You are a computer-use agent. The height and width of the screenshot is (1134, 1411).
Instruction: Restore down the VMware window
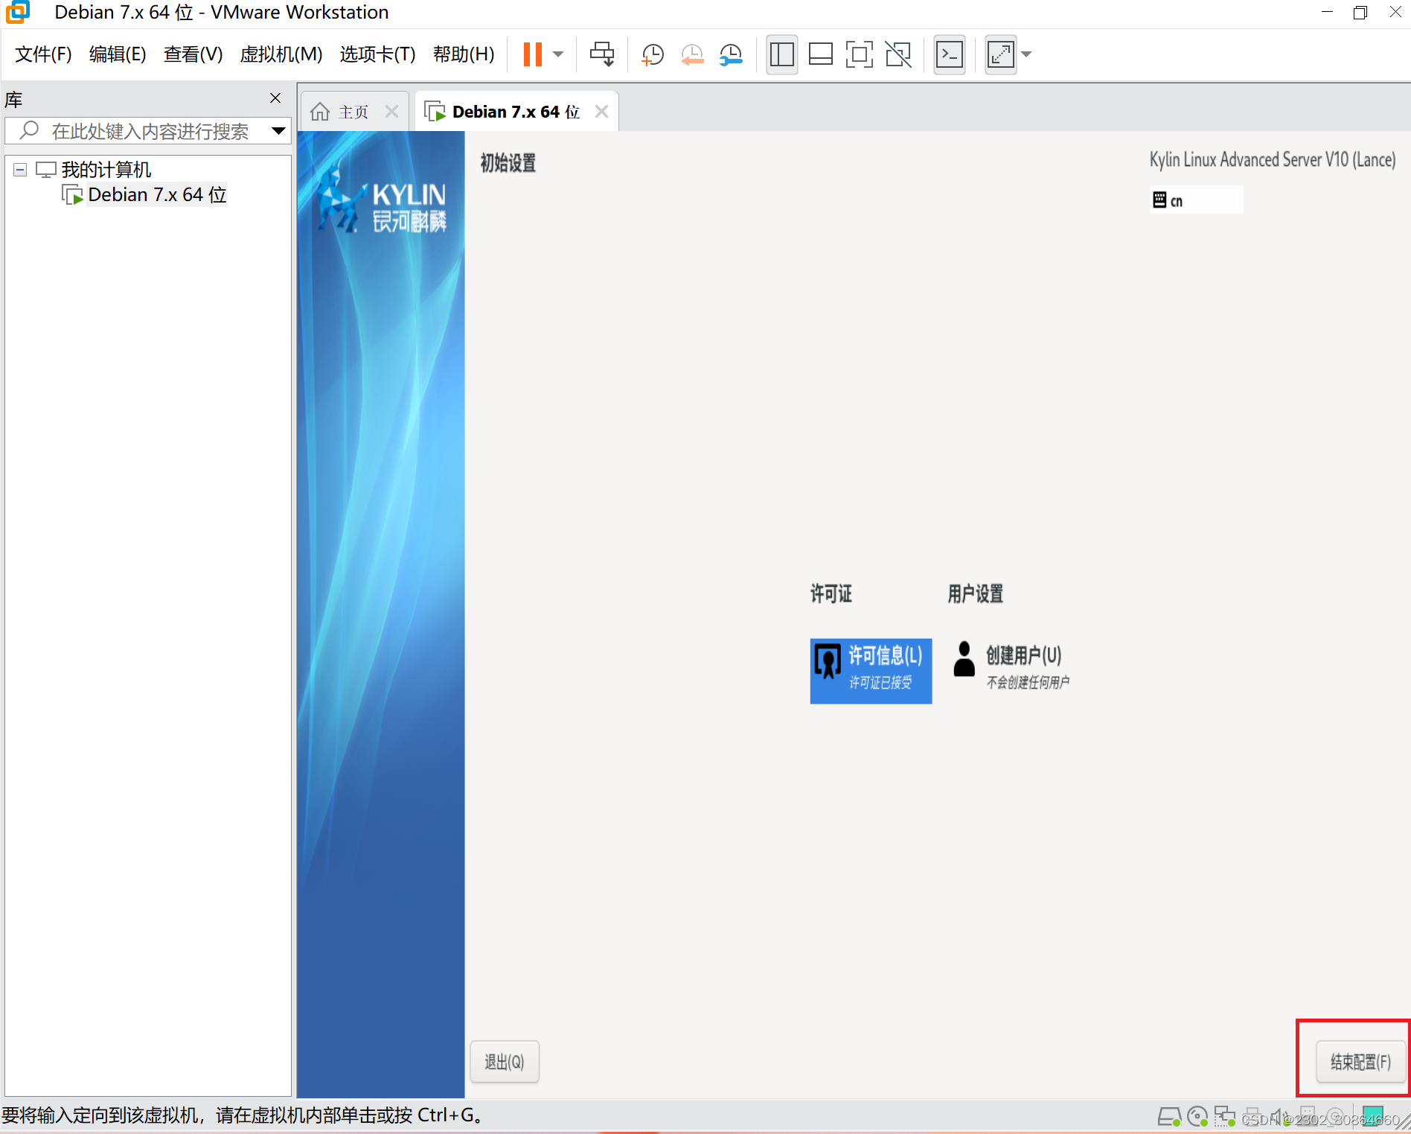(x=1360, y=12)
